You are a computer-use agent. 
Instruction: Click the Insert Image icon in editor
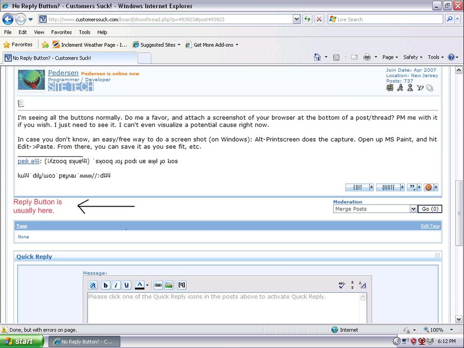point(169,285)
